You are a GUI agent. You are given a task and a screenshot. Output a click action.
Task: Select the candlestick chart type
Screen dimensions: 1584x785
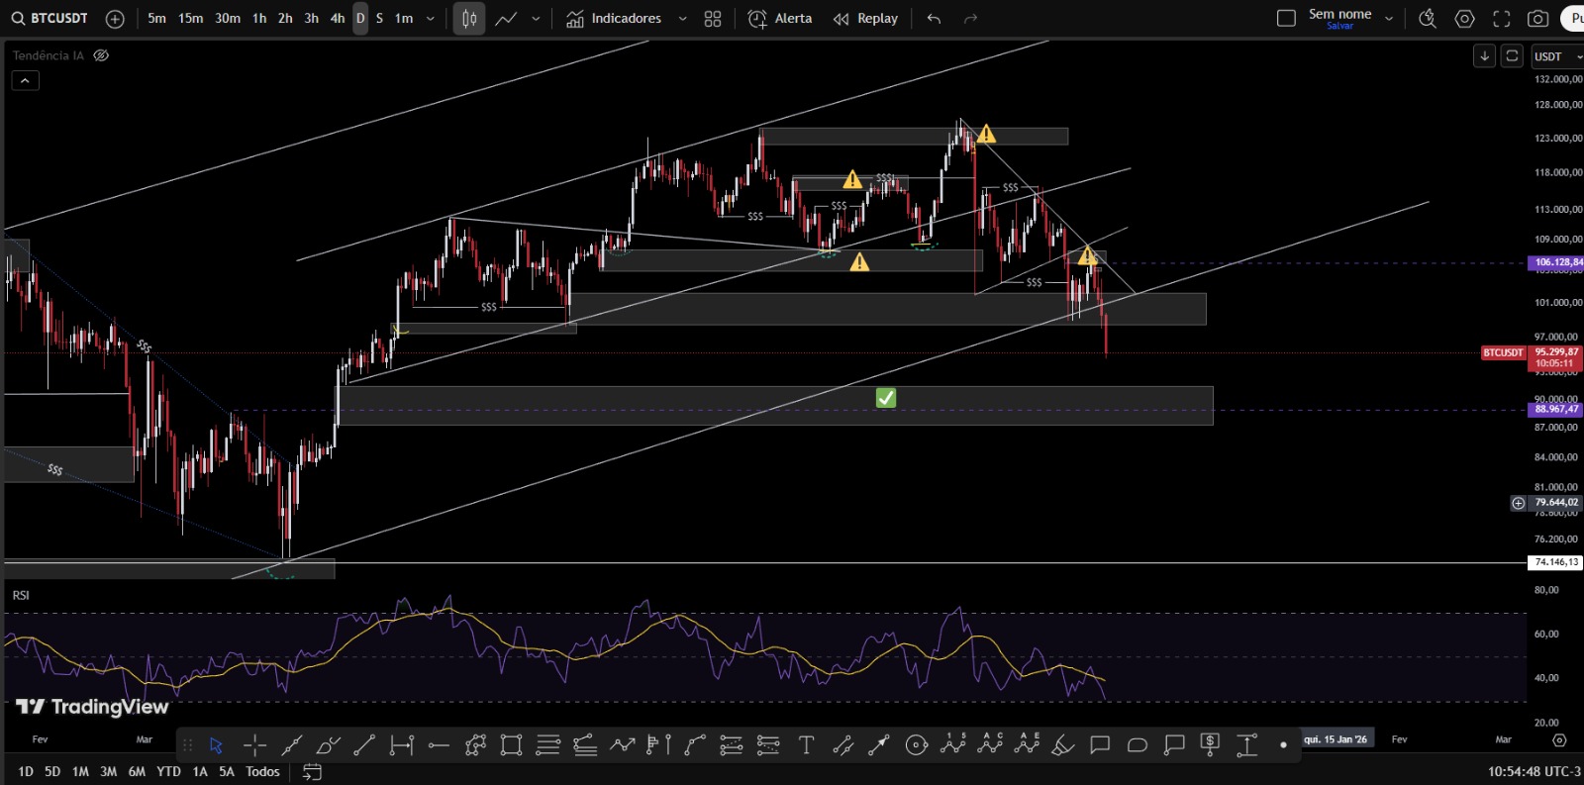click(469, 19)
